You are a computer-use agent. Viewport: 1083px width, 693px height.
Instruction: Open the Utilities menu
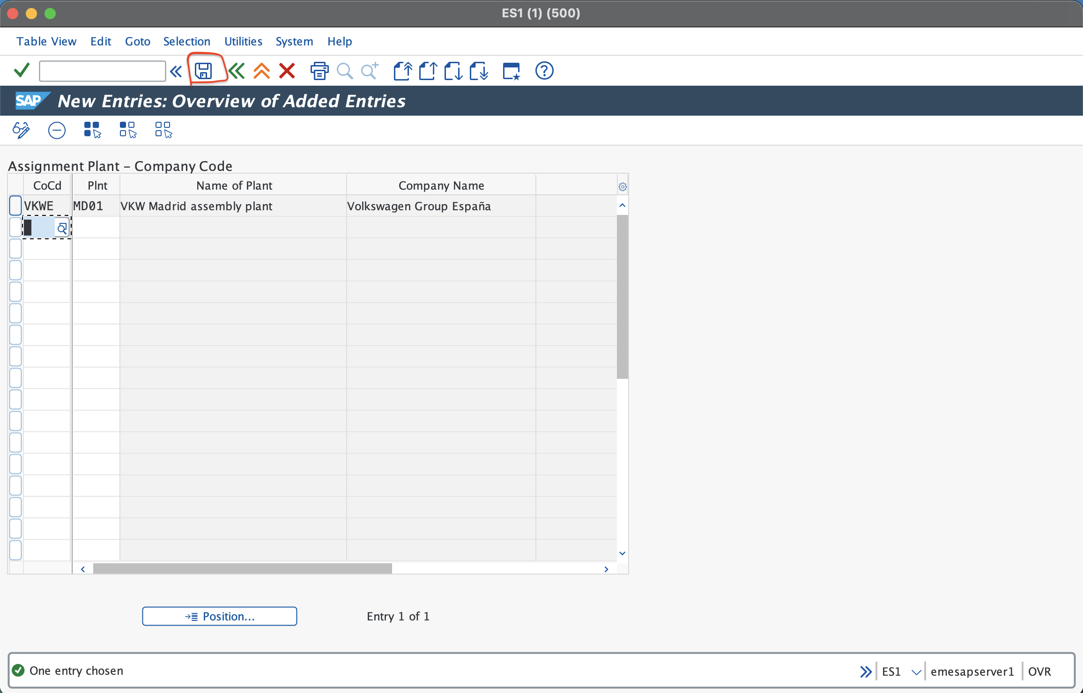point(243,41)
